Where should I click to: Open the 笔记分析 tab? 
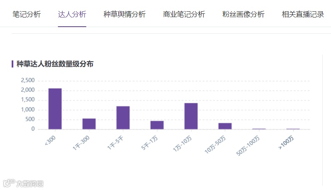(27, 14)
